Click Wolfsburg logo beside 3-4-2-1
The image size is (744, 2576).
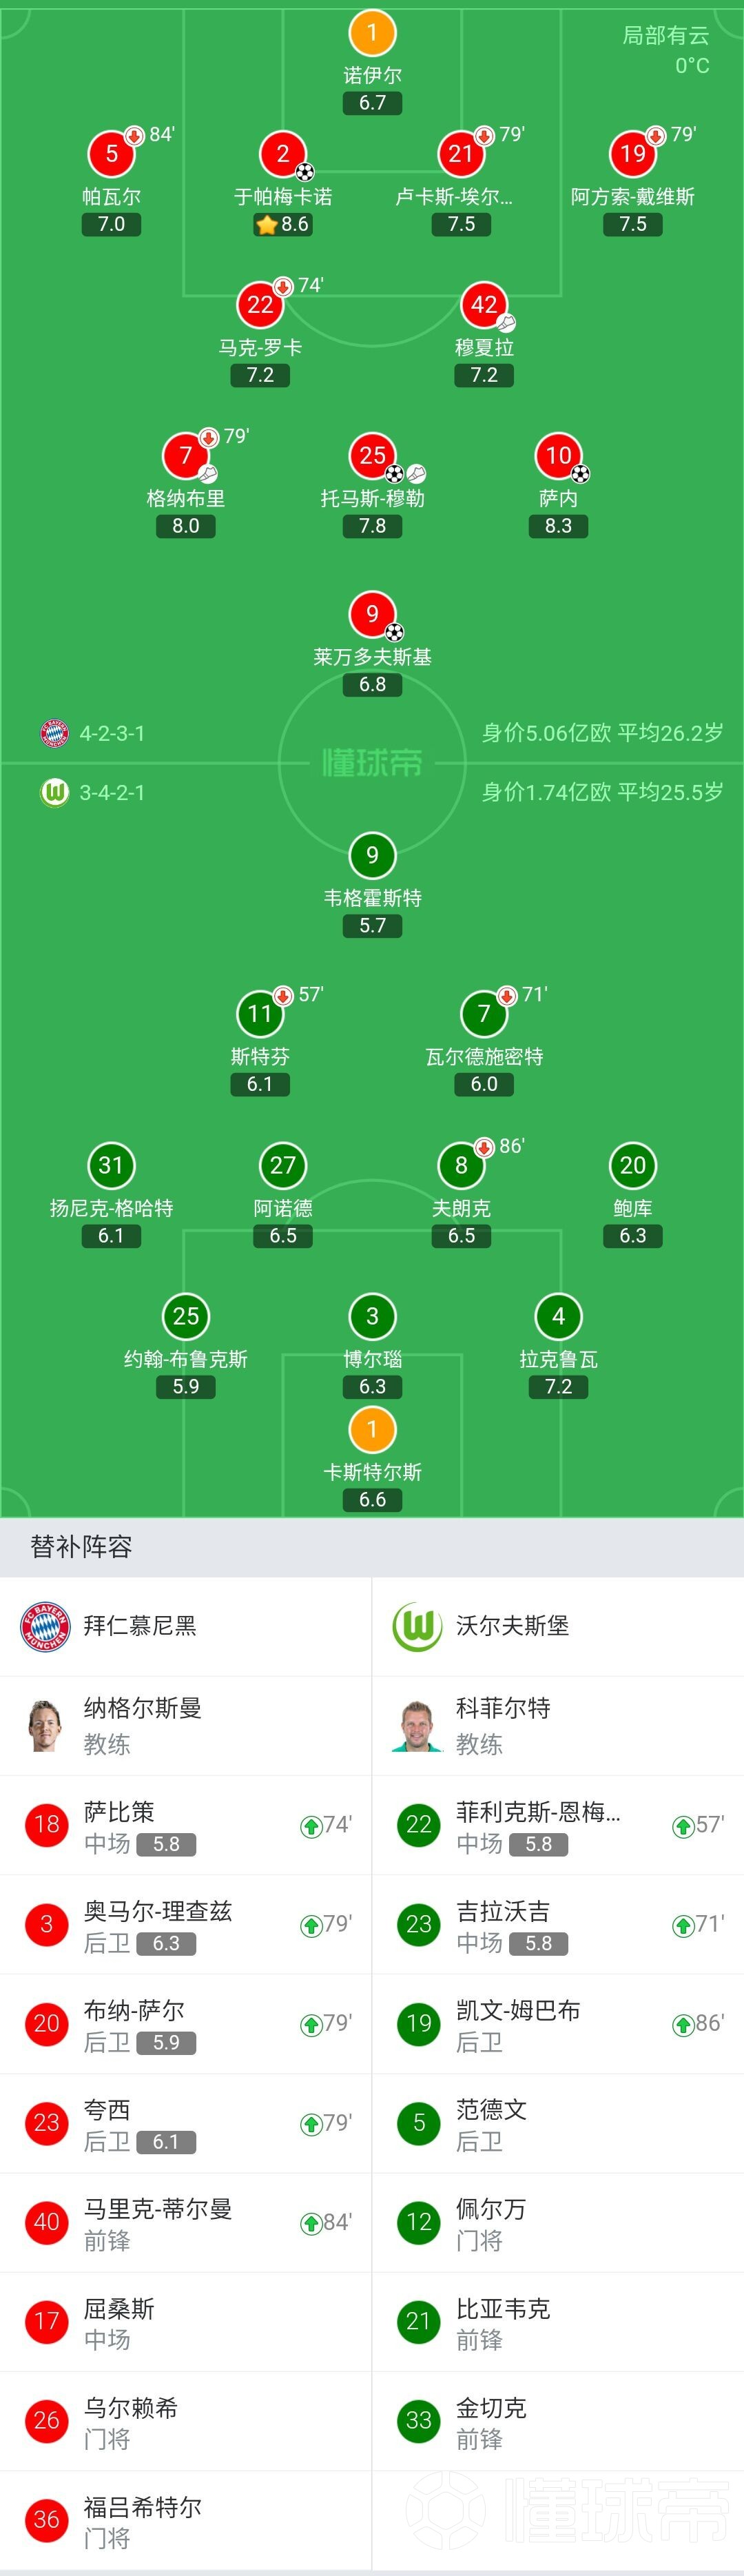pyautogui.click(x=54, y=792)
